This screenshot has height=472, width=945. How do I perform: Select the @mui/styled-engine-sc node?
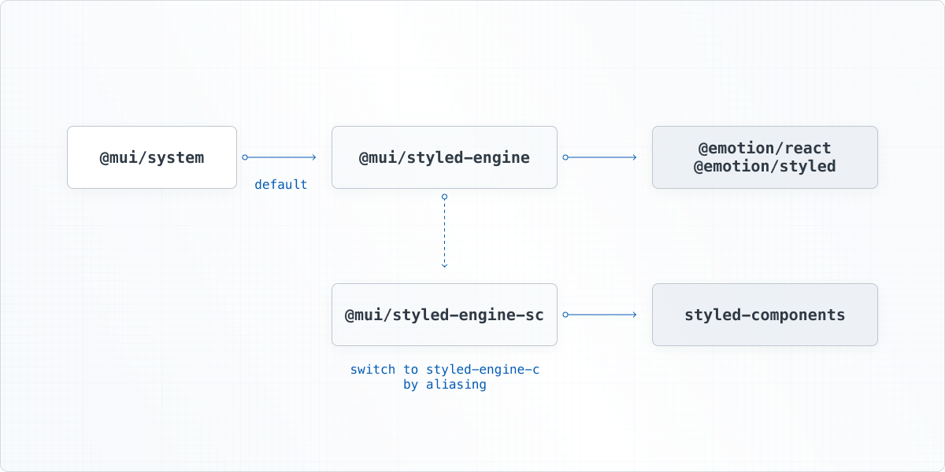(444, 314)
